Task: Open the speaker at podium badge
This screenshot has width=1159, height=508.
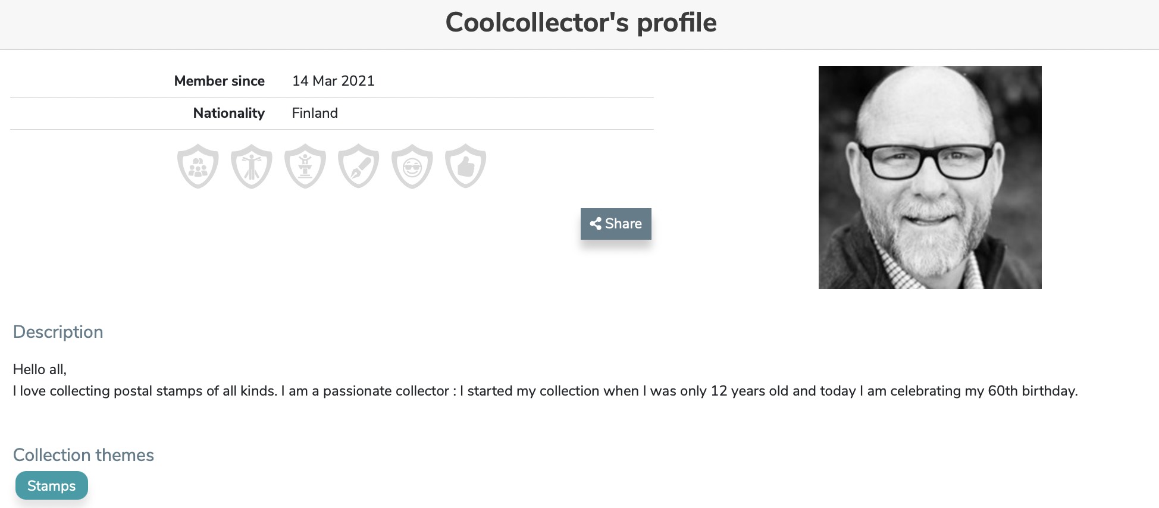Action: (305, 166)
